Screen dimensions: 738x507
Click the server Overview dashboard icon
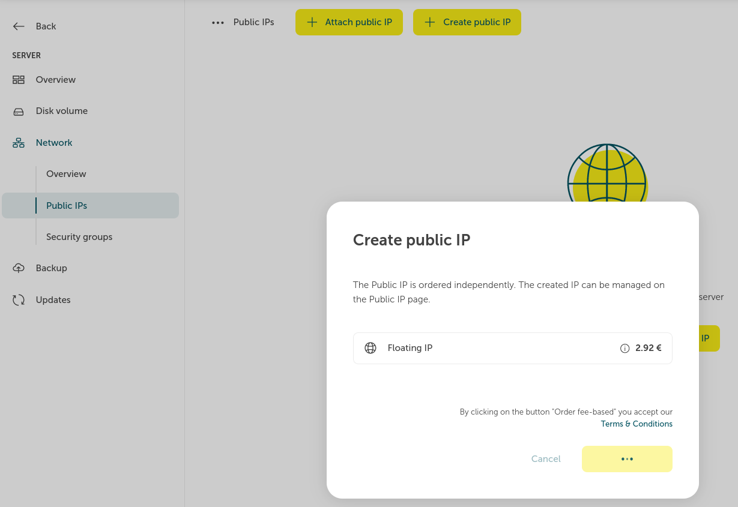(x=19, y=80)
